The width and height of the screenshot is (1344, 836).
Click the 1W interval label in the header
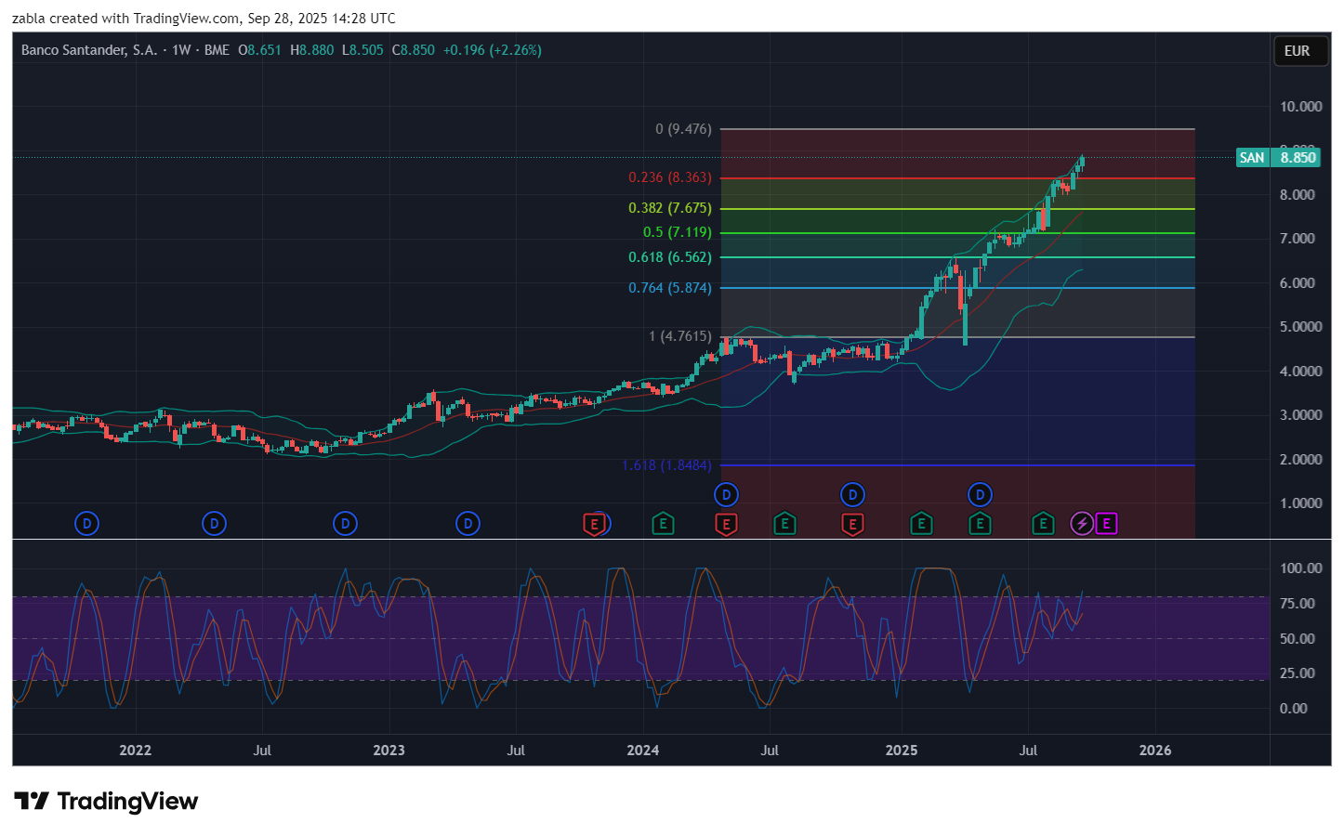[181, 50]
